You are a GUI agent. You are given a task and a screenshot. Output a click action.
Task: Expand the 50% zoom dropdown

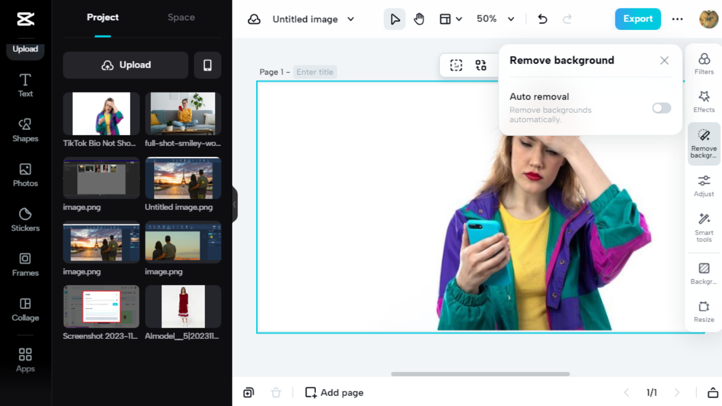495,19
